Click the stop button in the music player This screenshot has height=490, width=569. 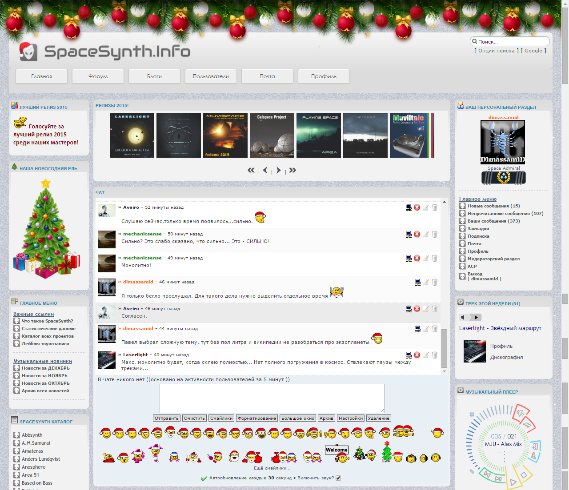coord(524,475)
